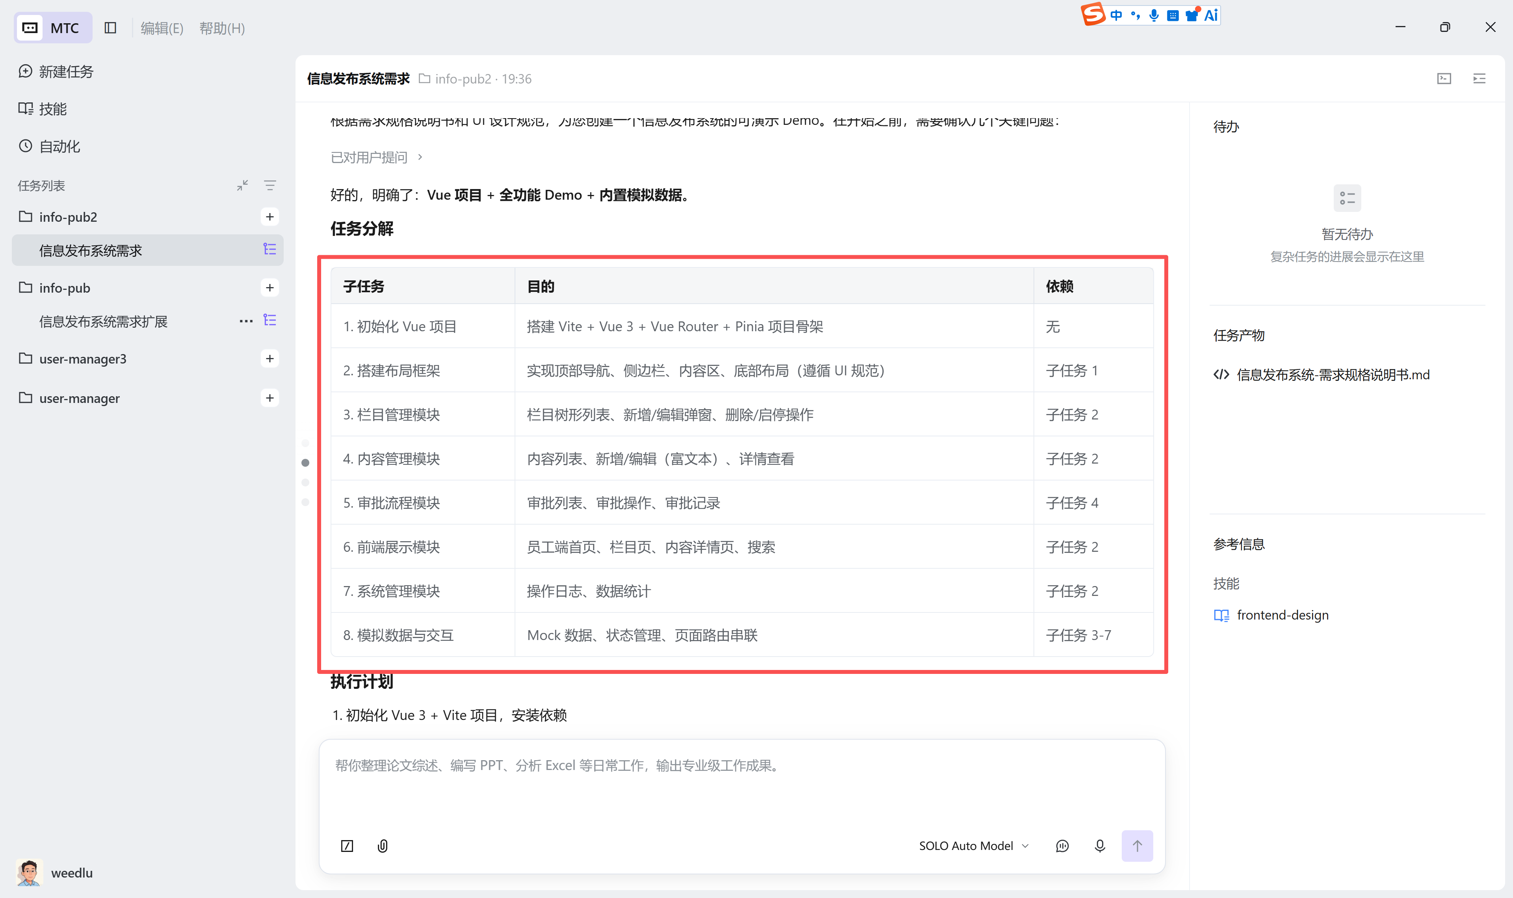This screenshot has height=898, width=1513.
Task: Open the options for 信息发布系统需求扩展
Action: point(246,321)
